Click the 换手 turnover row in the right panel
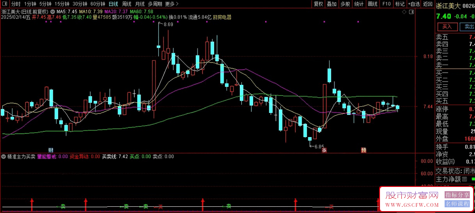Screen dimensions: 475x213 point(456,147)
